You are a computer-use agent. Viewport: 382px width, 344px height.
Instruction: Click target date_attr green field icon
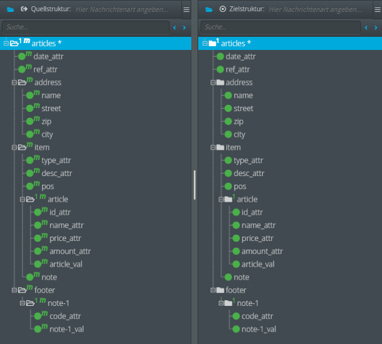[x=220, y=57]
